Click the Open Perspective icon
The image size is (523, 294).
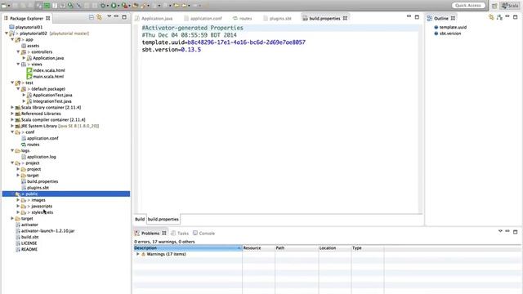[x=494, y=6]
